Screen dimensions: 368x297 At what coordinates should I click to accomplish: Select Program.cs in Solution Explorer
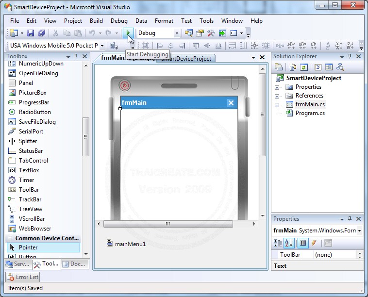coord(310,113)
